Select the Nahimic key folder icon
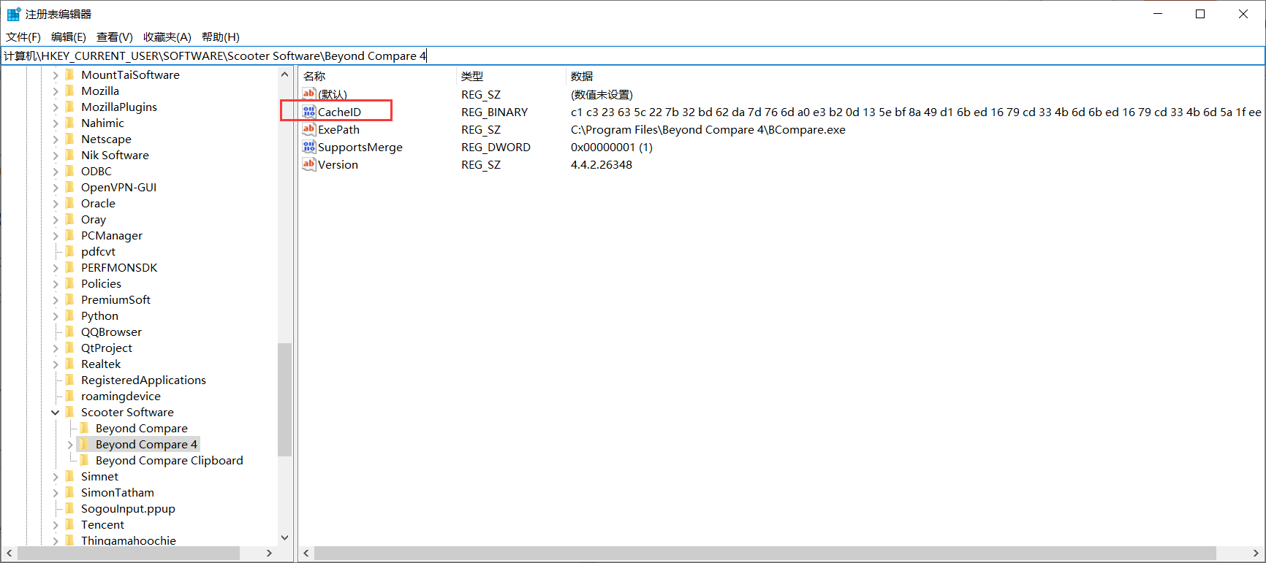1266x563 pixels. pos(70,123)
